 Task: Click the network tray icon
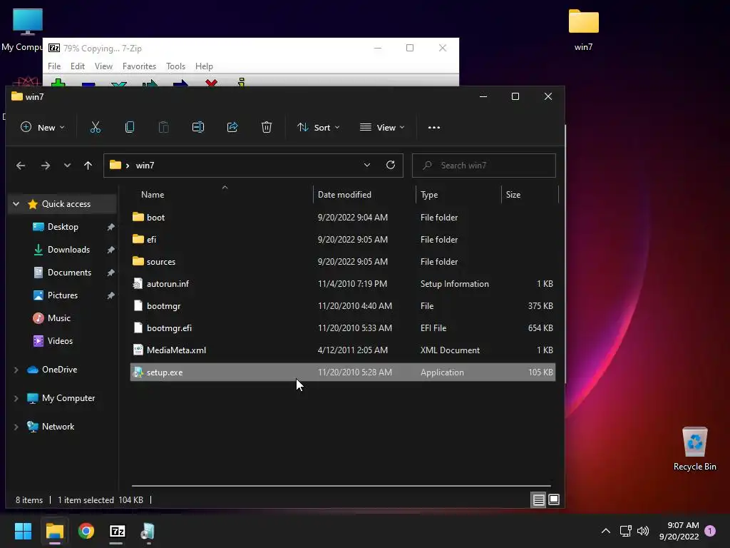point(625,531)
